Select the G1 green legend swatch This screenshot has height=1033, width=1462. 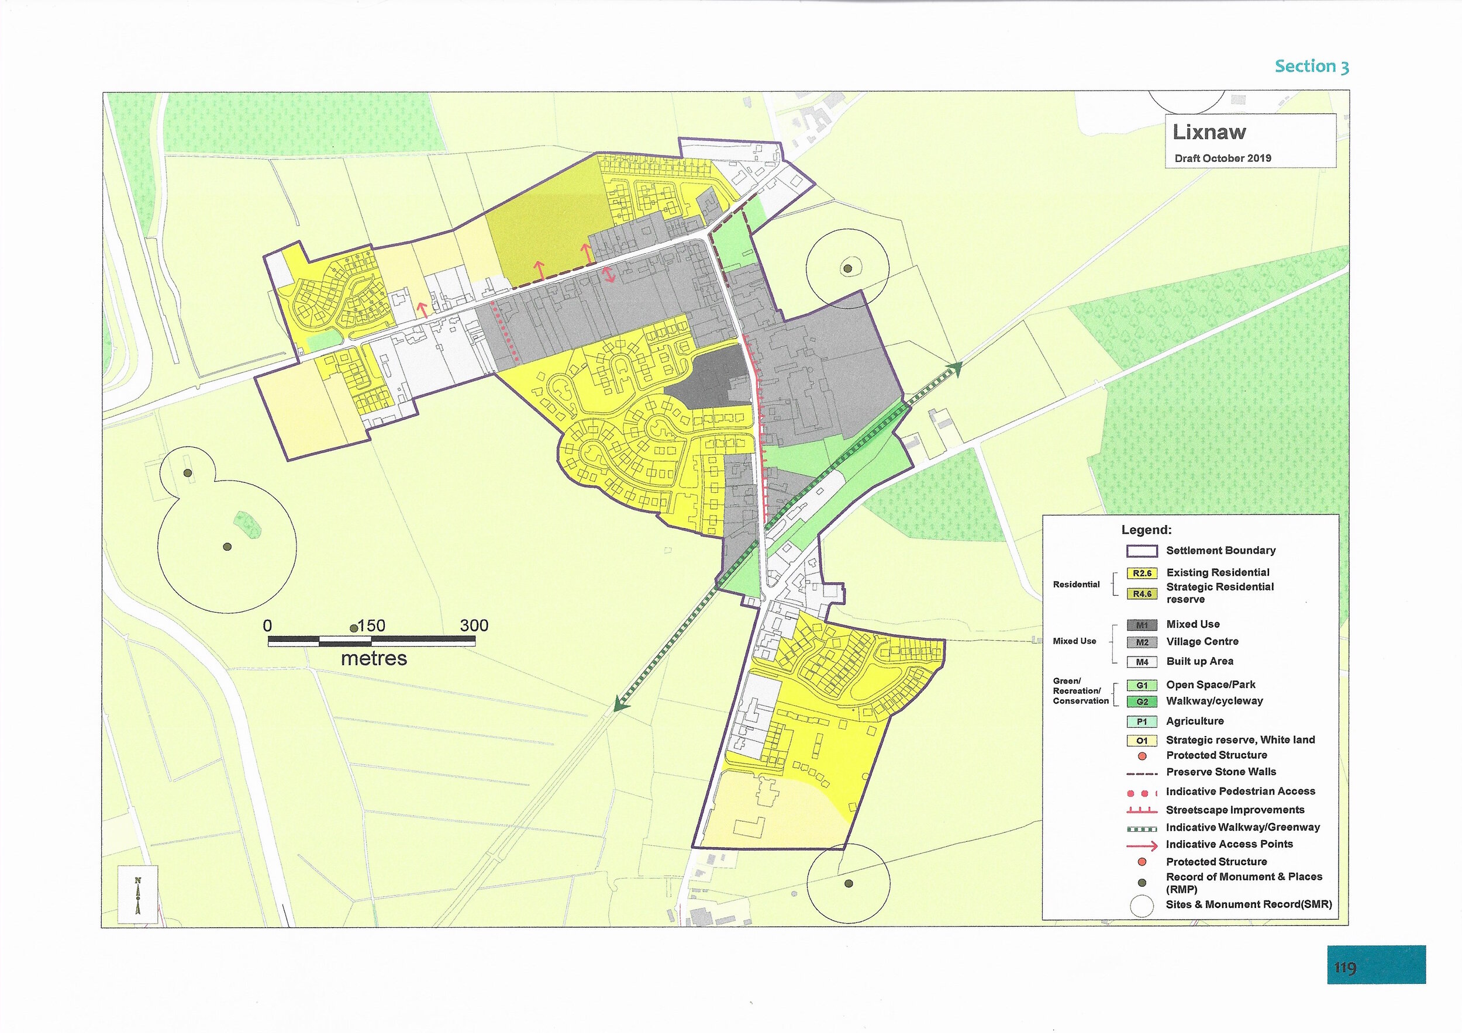pos(1142,686)
